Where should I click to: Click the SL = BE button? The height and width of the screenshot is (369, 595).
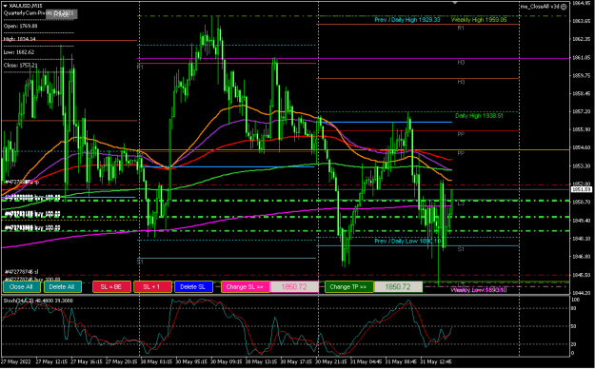pos(112,287)
